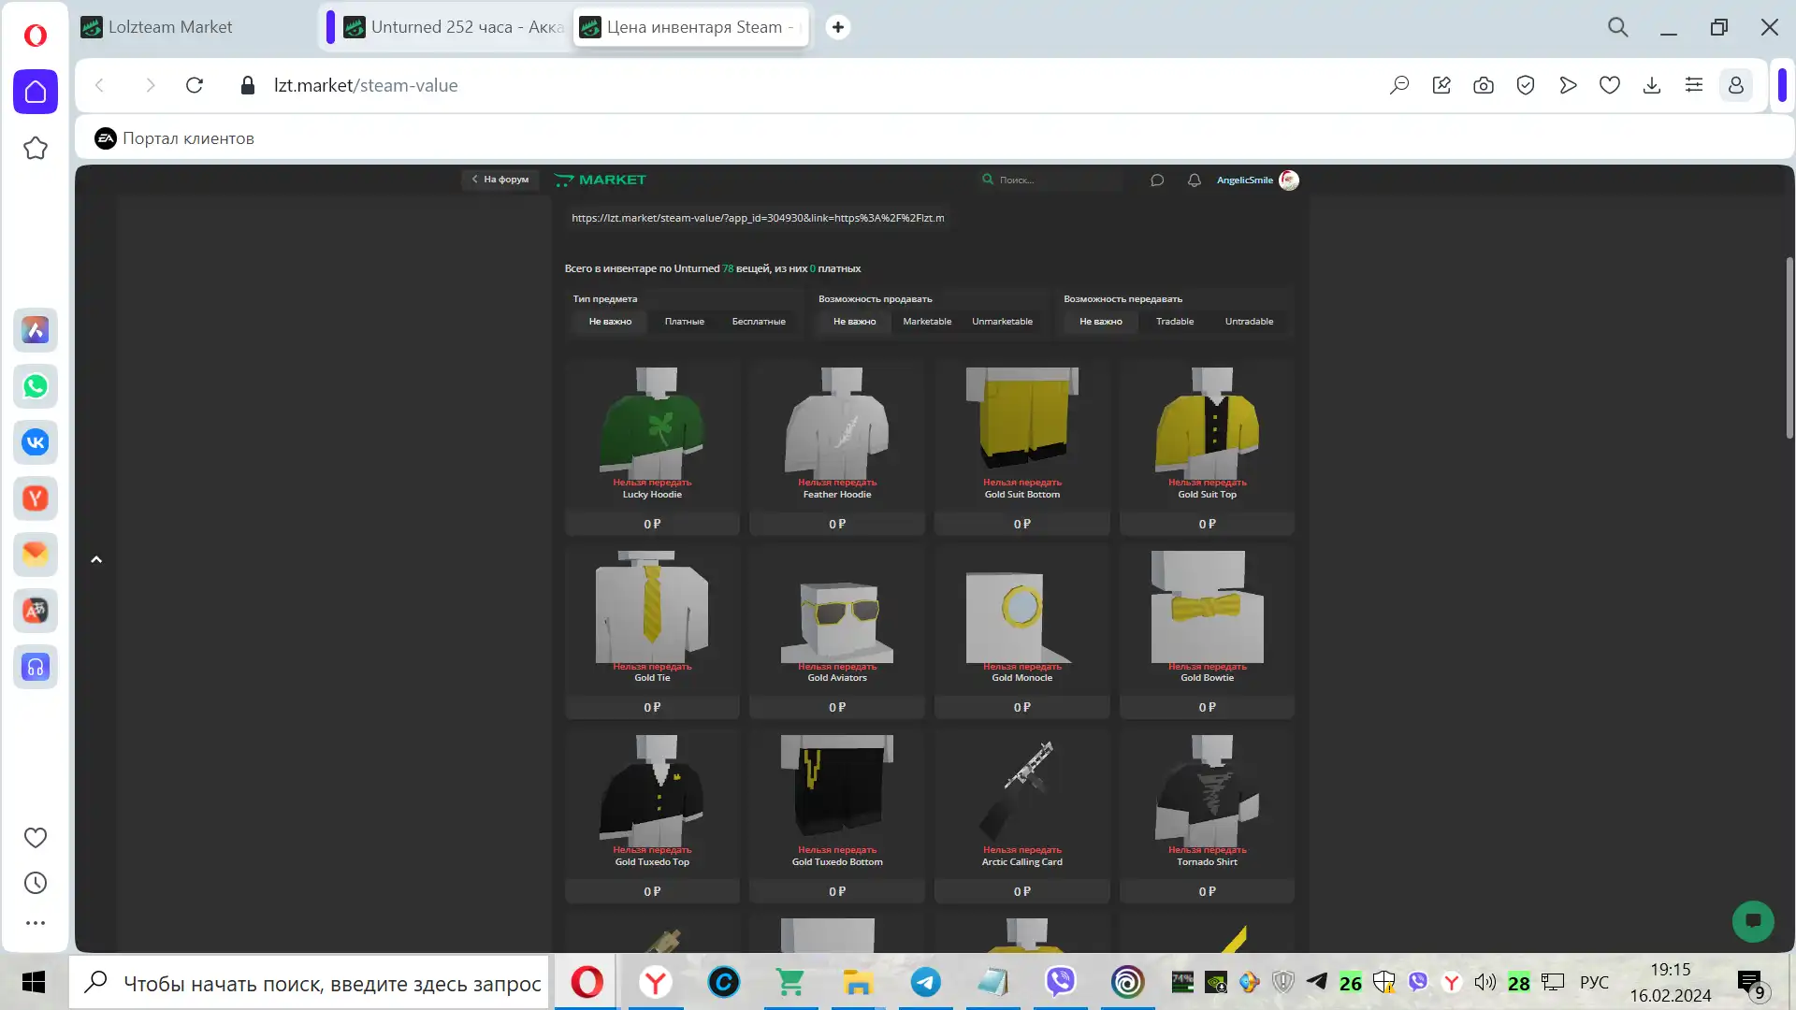Select Платные item type filter
This screenshot has width=1796, height=1010.
coord(684,321)
